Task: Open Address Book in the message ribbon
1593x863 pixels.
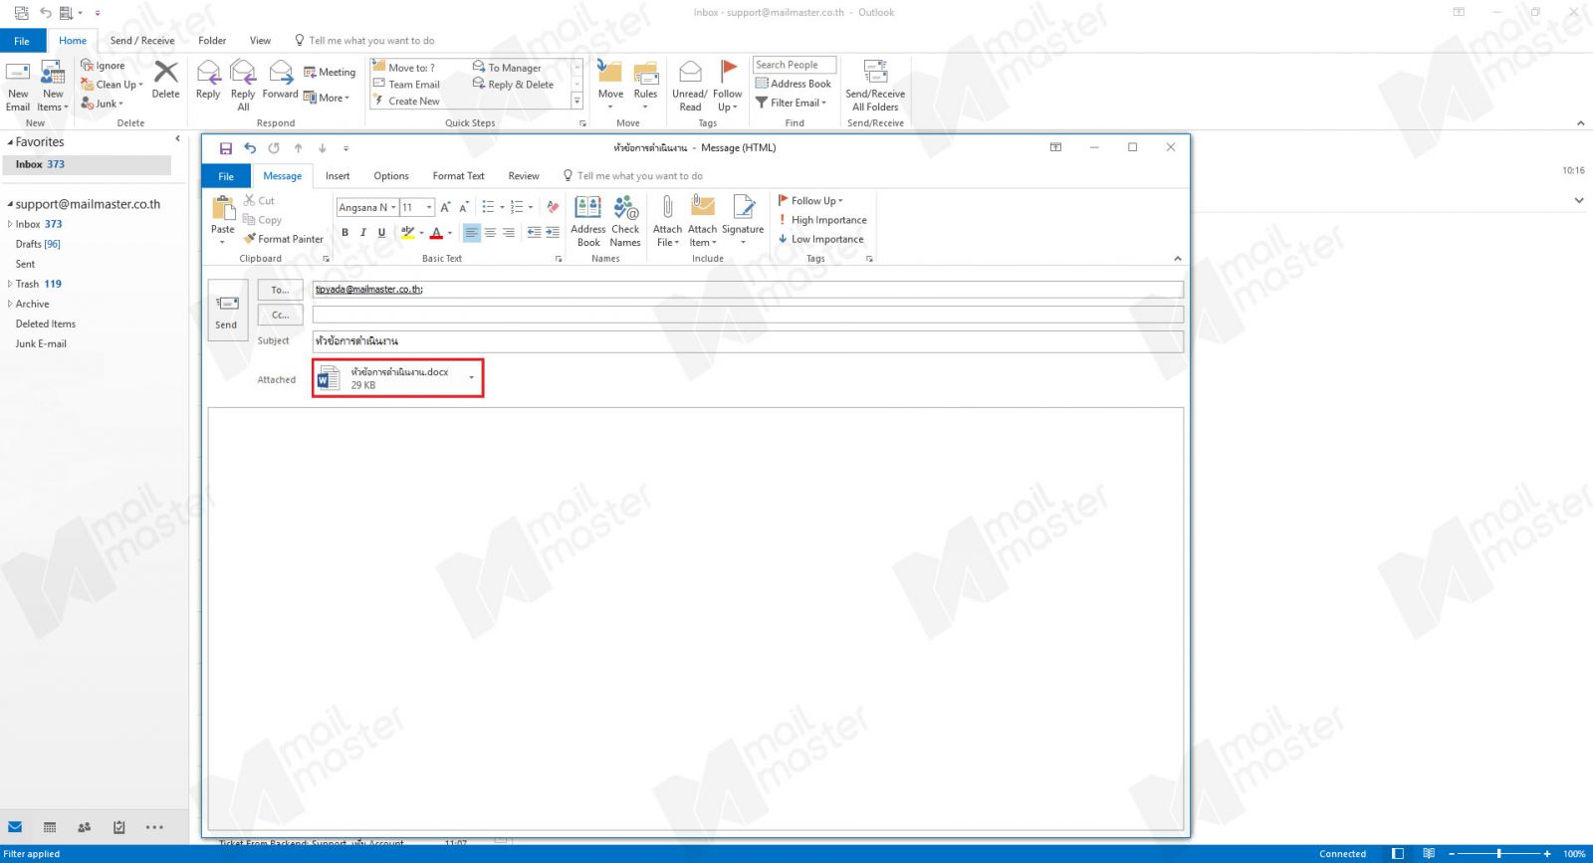Action: [x=588, y=221]
